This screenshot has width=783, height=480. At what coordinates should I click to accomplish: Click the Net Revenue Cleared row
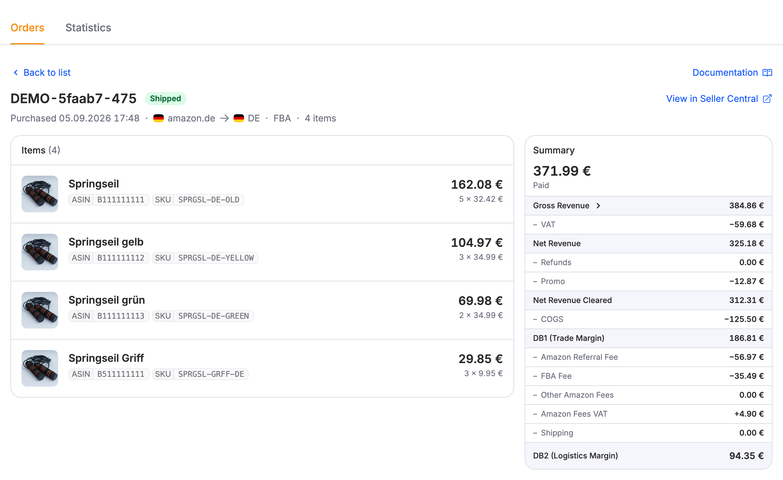tap(648, 300)
